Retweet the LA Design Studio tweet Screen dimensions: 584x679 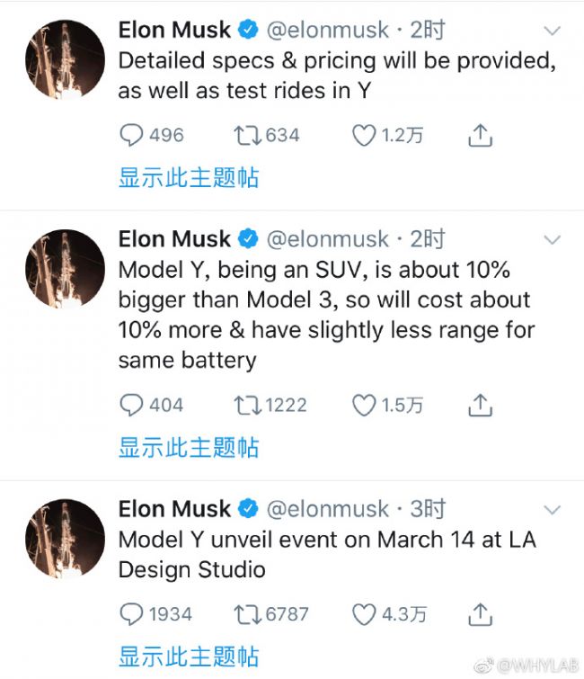point(247,614)
